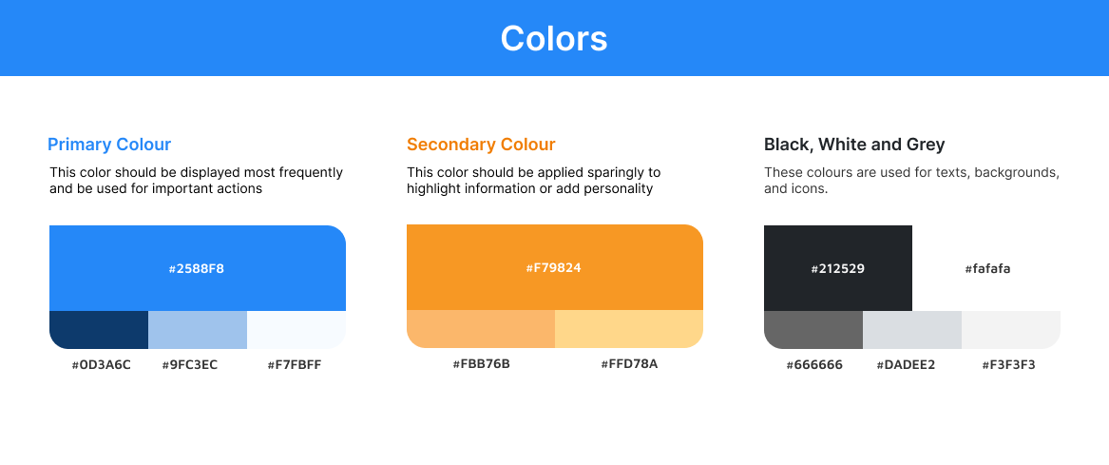This screenshot has width=1109, height=465.
Task: Choose the off-white #F3F3F3 swatch
Action: point(1011,330)
